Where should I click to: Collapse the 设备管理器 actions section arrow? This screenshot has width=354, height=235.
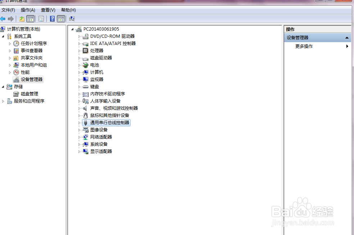[347, 38]
